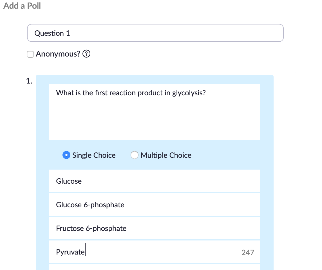Click the light blue panel beside the radio options
This screenshot has height=270, width=322.
click(231, 155)
